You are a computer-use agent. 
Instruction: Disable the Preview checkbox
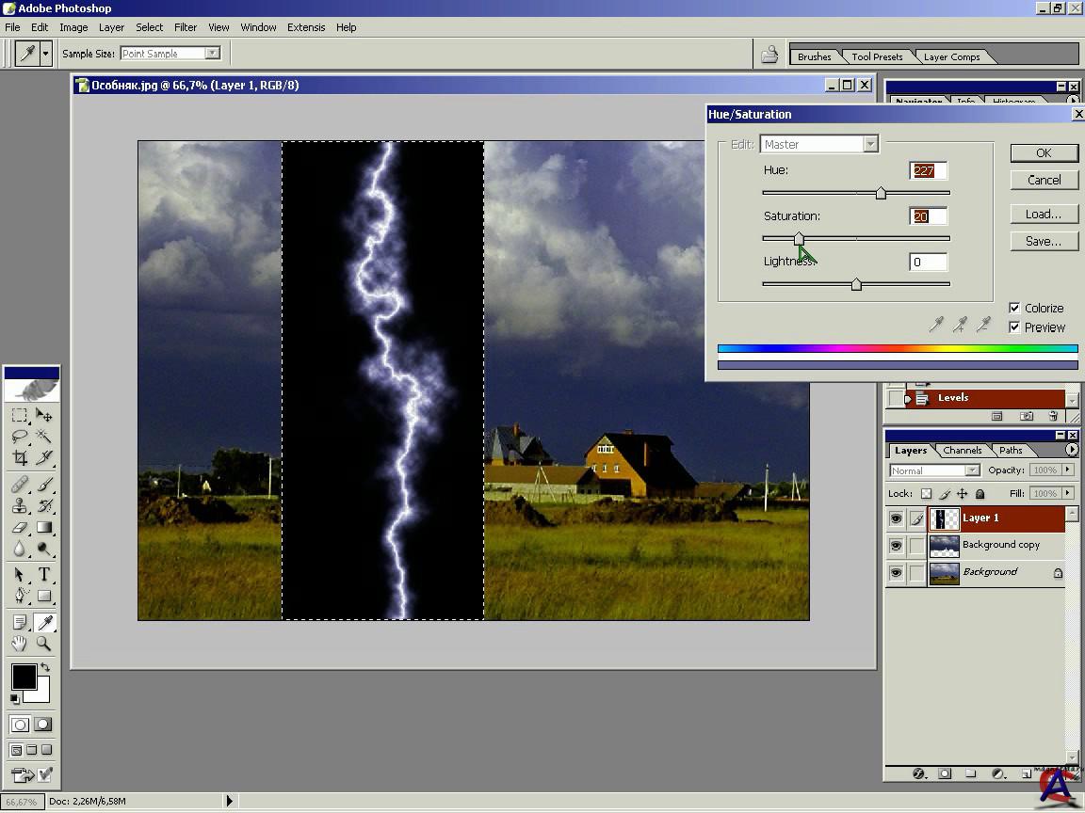pos(1014,327)
